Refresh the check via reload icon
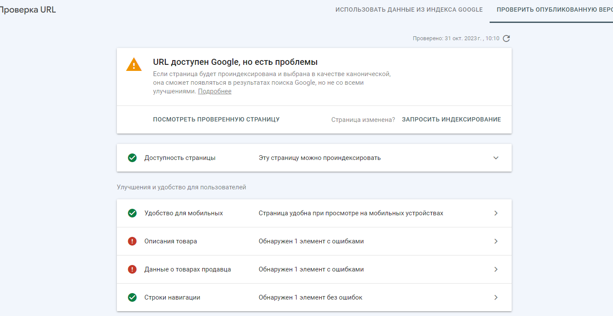 pyautogui.click(x=507, y=38)
